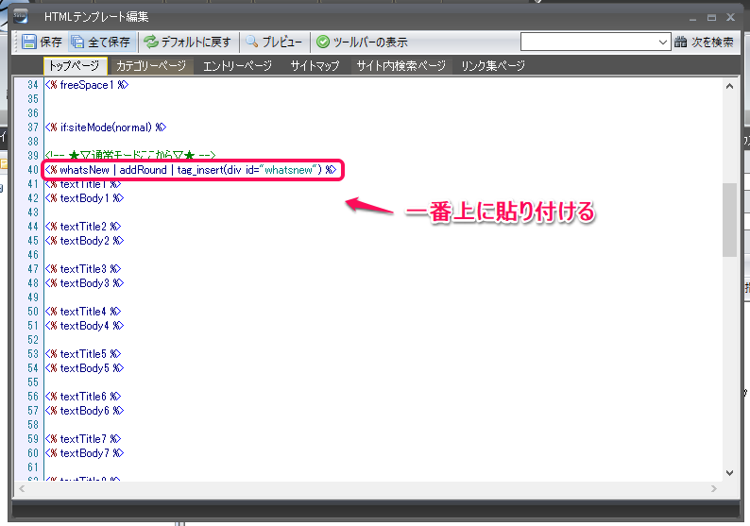Click the 保存 save icon
The height and width of the screenshot is (526, 750).
click(29, 42)
